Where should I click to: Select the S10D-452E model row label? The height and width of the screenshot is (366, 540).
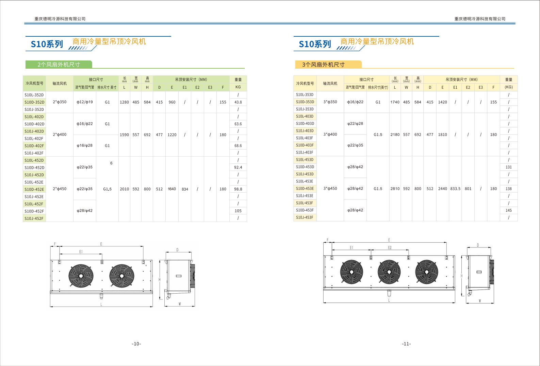(x=34, y=189)
